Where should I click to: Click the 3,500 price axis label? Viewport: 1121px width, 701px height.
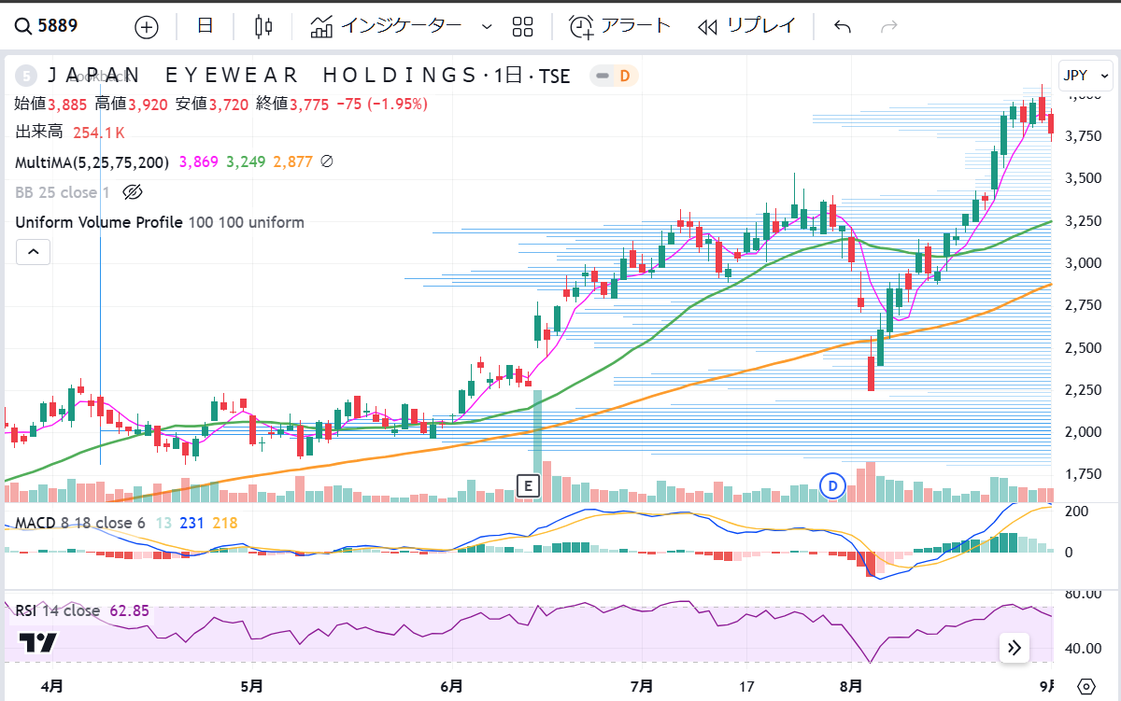(1082, 178)
